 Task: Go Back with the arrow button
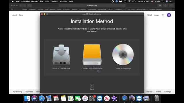[x=92, y=86]
